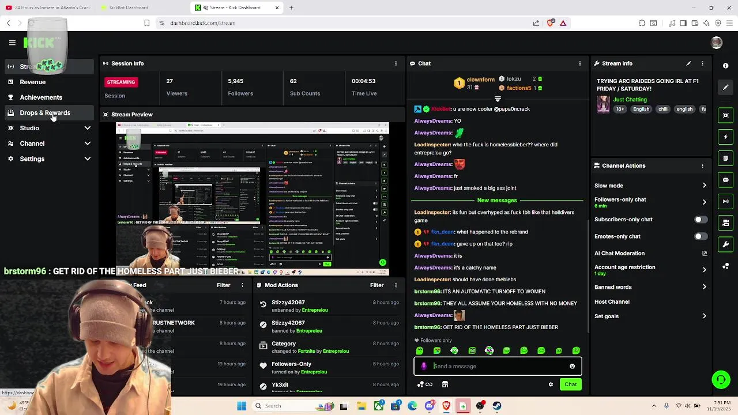Click the clownform top gifter entry
Screen dimensions: 738x415
click(475, 84)
